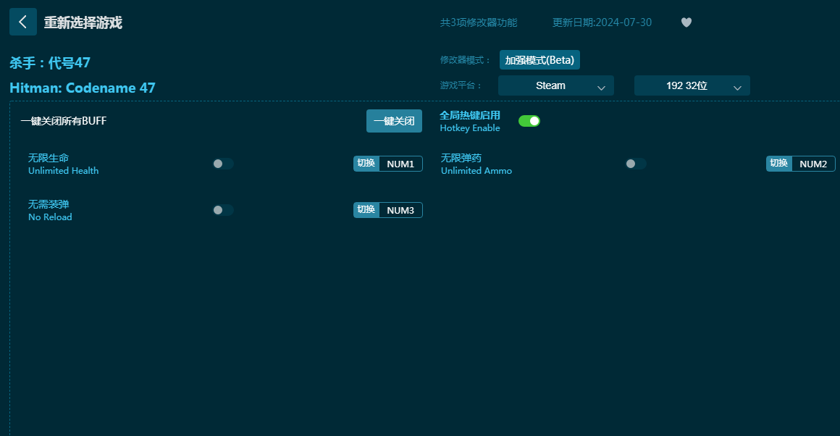
Task: Disable the global Hotkey Enable switch
Action: point(529,121)
